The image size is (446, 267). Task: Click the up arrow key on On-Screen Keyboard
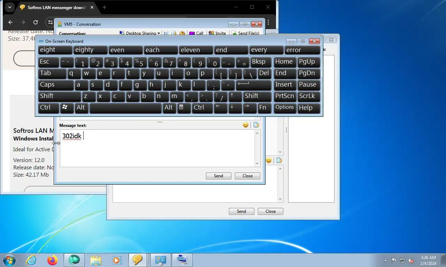click(x=235, y=96)
